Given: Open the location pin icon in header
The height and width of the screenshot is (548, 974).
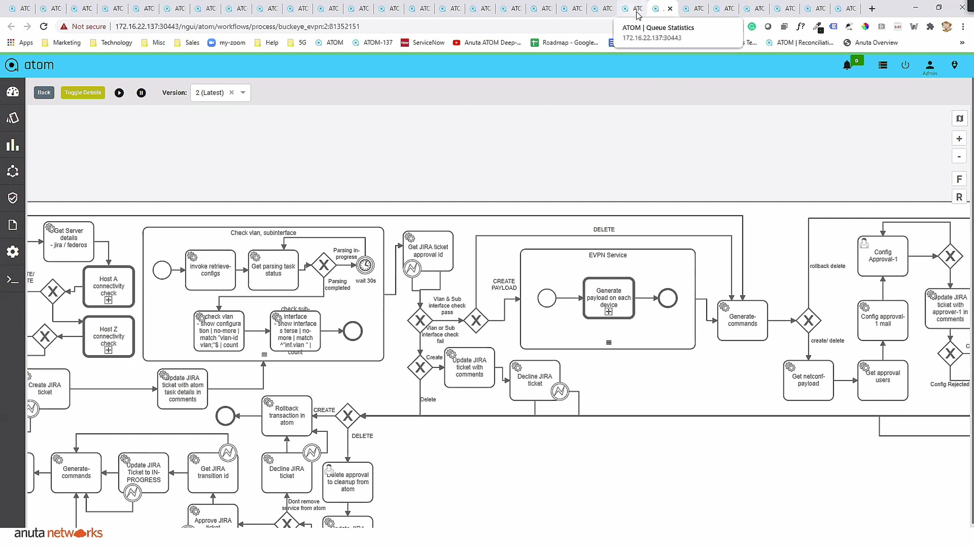Looking at the screenshot, I should pos(955,65).
